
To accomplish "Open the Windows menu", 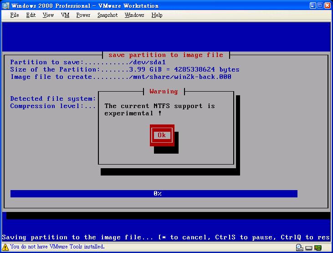I will [134, 15].
